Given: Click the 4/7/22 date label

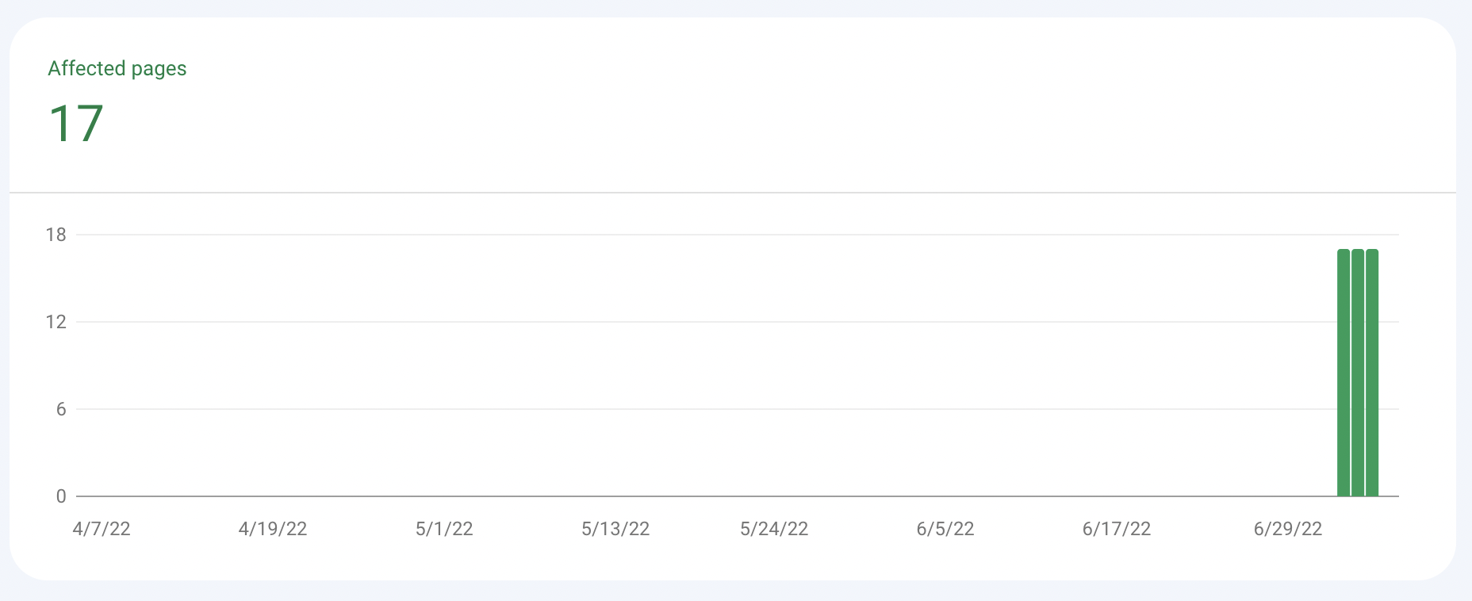Looking at the screenshot, I should point(102,529).
